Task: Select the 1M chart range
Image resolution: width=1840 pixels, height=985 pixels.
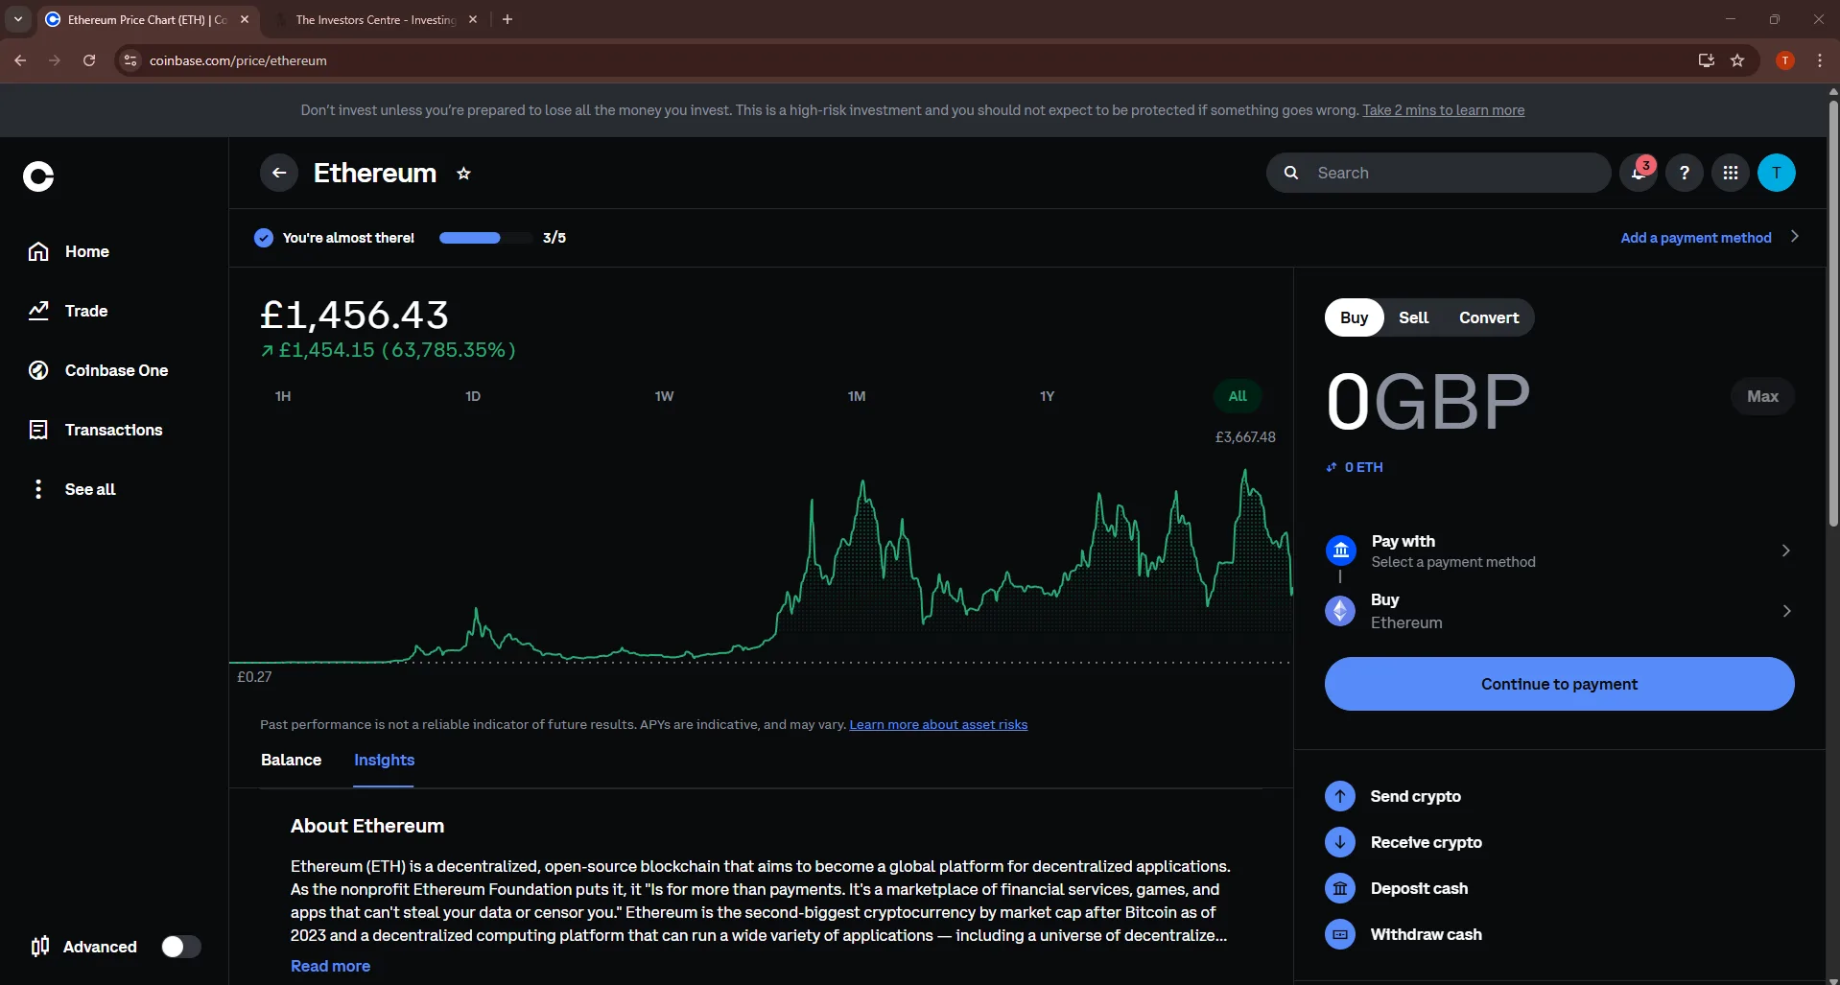Action: click(857, 396)
